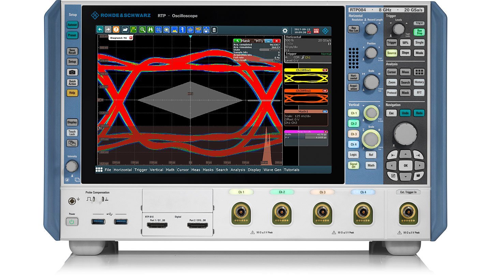Click the Redo arrow in the toolbar
Screen dimensions: 491x276
(x=108, y=30)
